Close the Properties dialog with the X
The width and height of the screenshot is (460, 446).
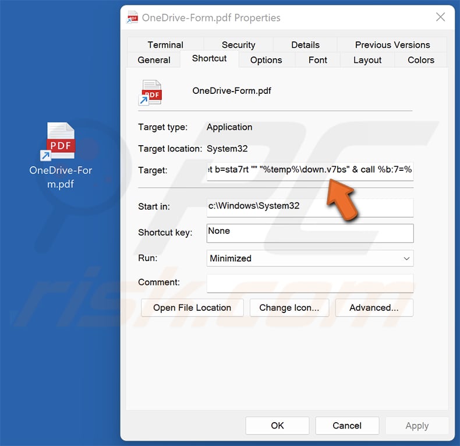(x=440, y=17)
